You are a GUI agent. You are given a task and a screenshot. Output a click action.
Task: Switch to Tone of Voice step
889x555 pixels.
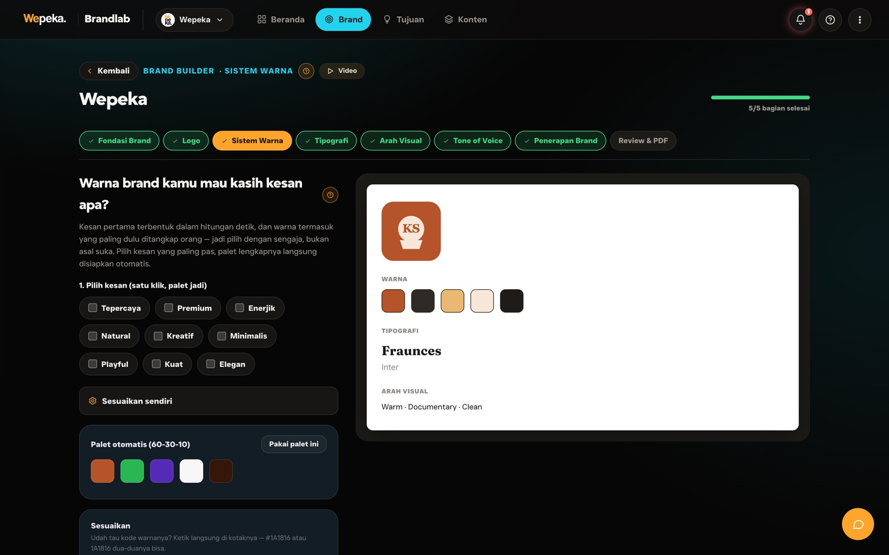coord(472,140)
